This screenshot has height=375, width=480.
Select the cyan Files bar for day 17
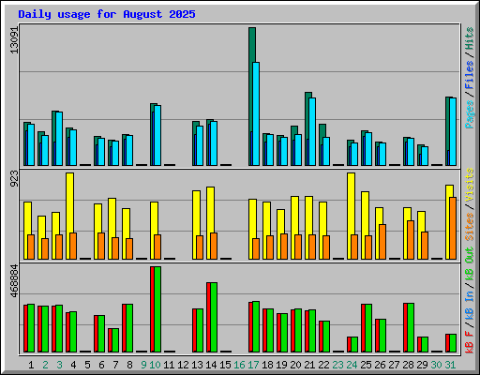pos(256,113)
